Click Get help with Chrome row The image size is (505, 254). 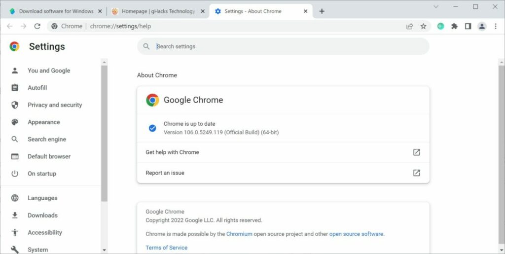[283, 152]
